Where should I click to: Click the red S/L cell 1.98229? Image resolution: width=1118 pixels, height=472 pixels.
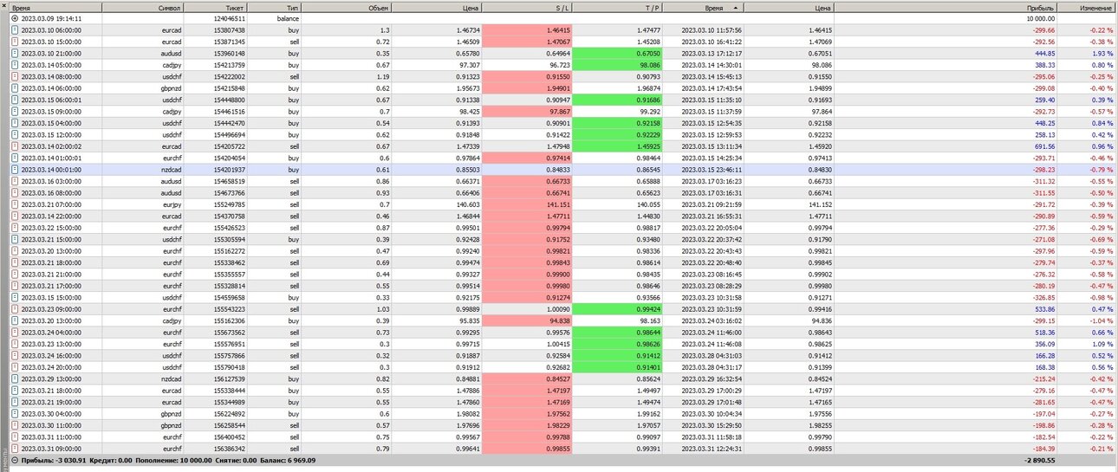527,425
